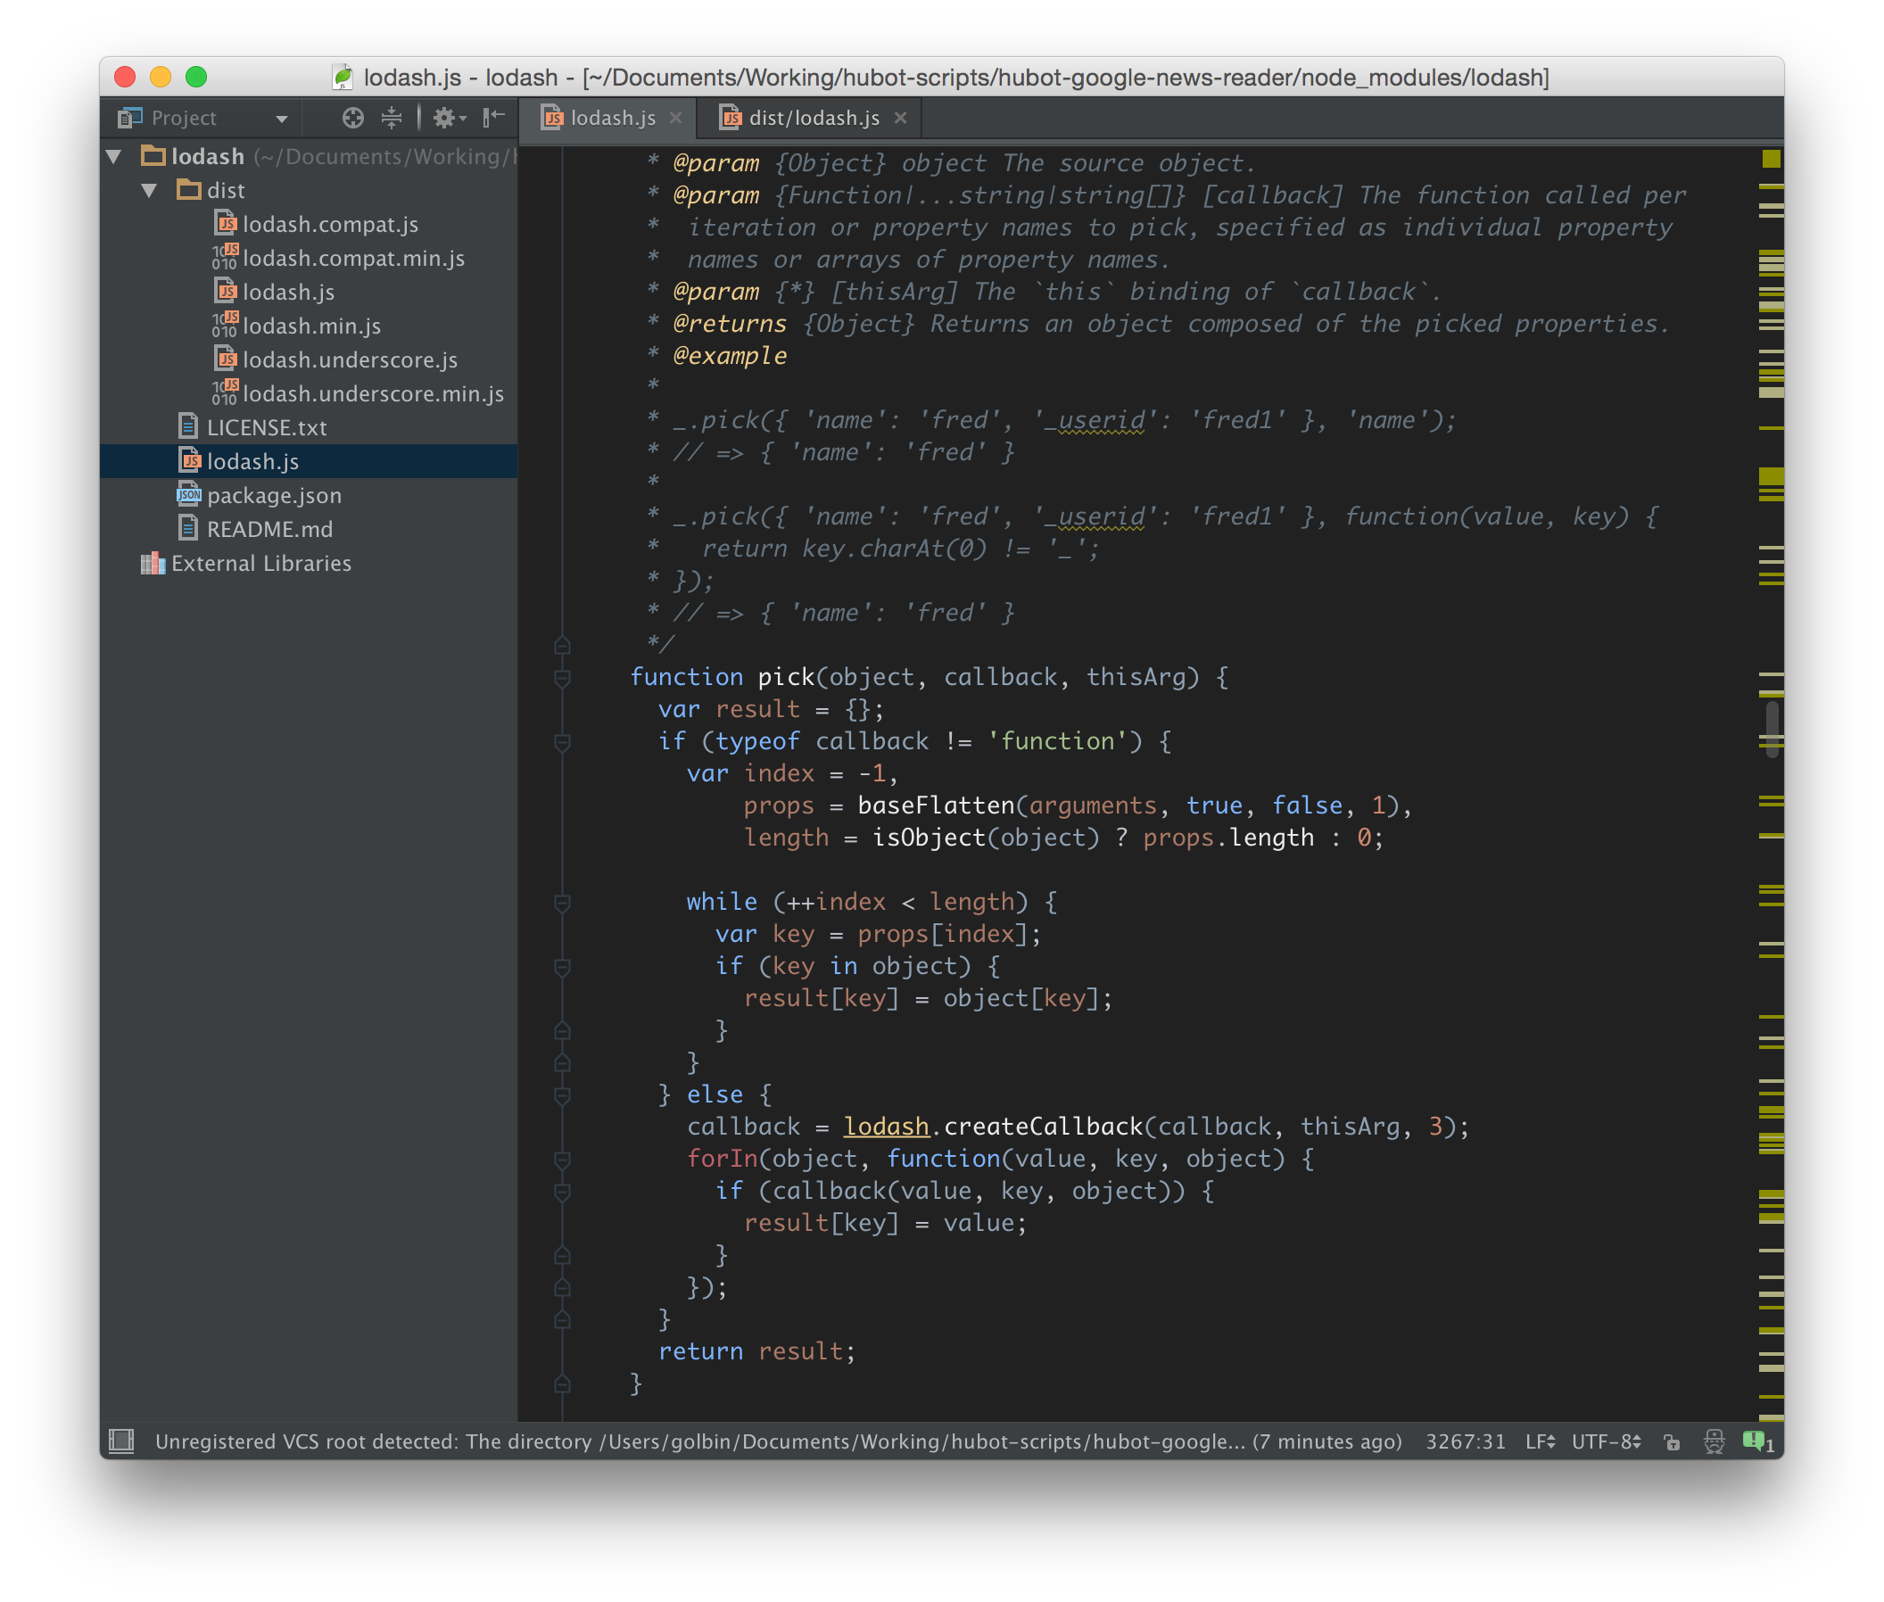Fold the while loop gutter marker
This screenshot has height=1602, width=1884.
point(562,903)
